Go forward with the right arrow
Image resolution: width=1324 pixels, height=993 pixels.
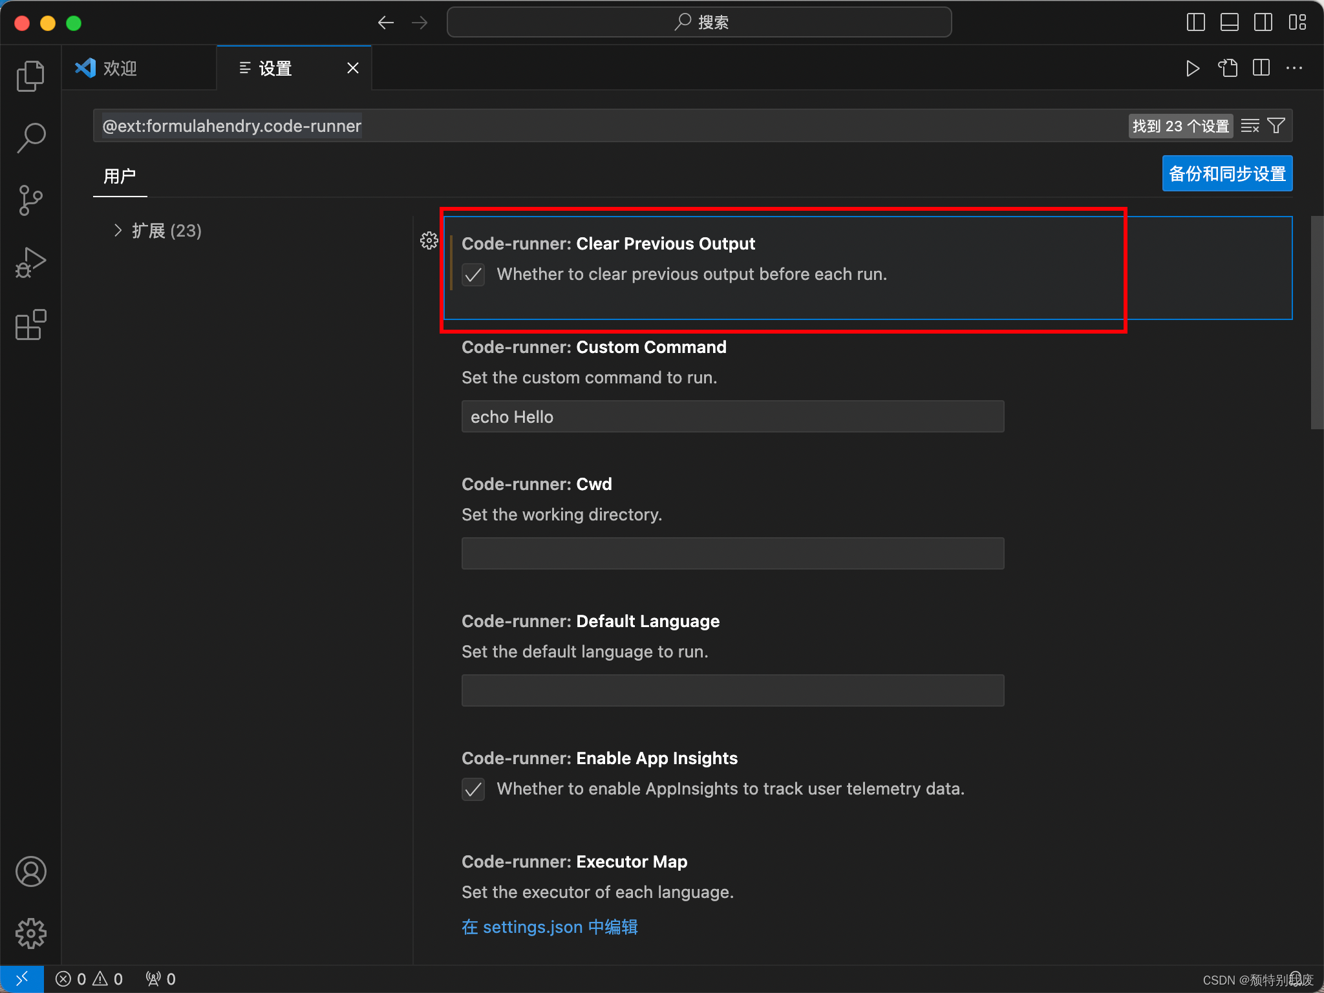420,23
